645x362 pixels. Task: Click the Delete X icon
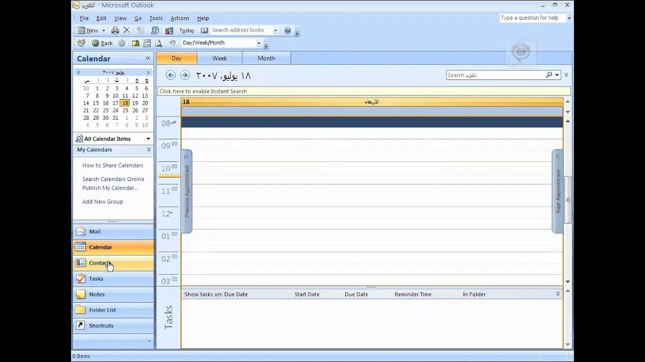(x=126, y=30)
